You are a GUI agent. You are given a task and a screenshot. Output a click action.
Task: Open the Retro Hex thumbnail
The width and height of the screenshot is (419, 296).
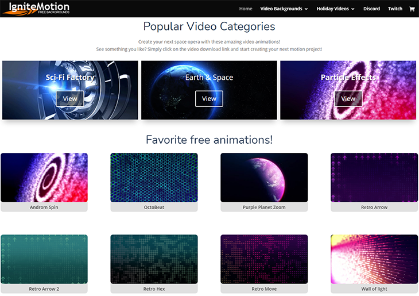pos(154,259)
